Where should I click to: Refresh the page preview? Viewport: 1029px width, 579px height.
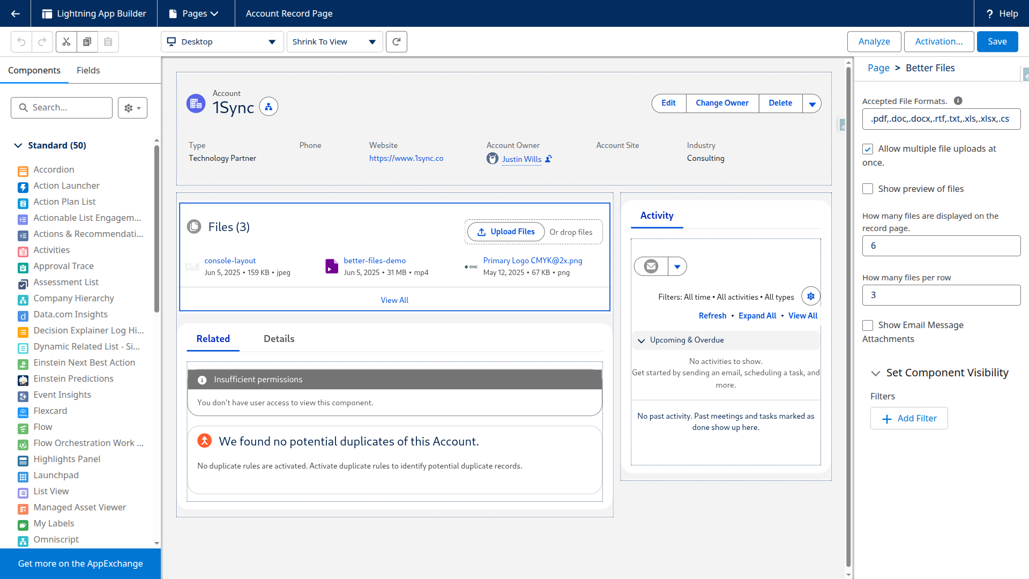(x=396, y=41)
